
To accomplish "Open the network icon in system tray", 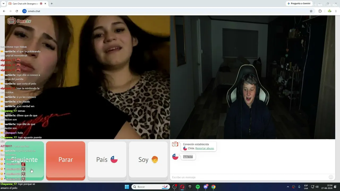I will pos(313,187).
